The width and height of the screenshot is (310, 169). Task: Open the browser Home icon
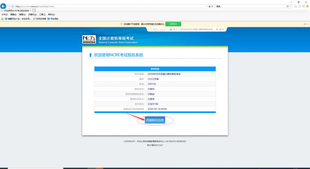(296, 6)
